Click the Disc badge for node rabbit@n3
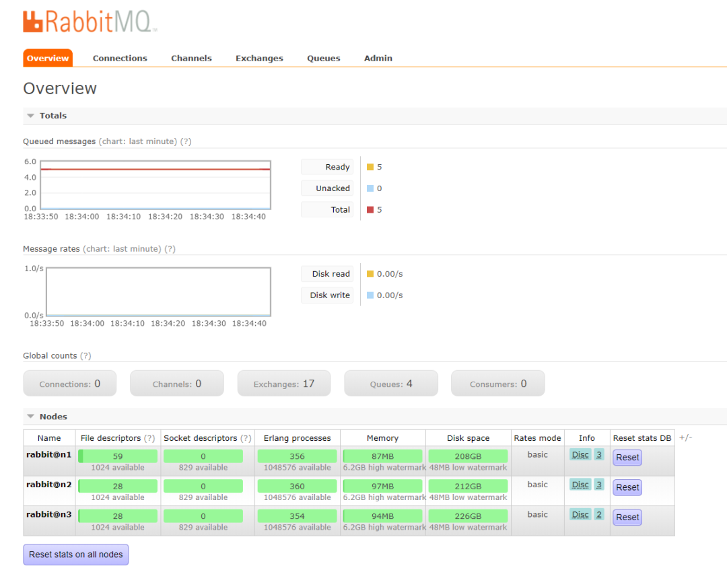Viewport: 727px width, 566px height. pyautogui.click(x=580, y=515)
